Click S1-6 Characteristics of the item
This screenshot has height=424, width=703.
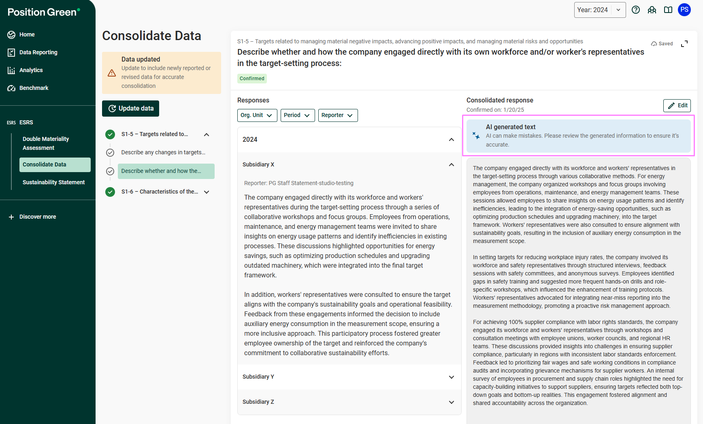(x=160, y=192)
